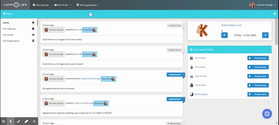Open My Calendar in top navigation

[x=41, y=5]
